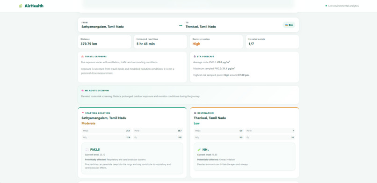Click the lungs icon beside Travel Exposure
This screenshot has width=377, height=183.
[82, 57]
